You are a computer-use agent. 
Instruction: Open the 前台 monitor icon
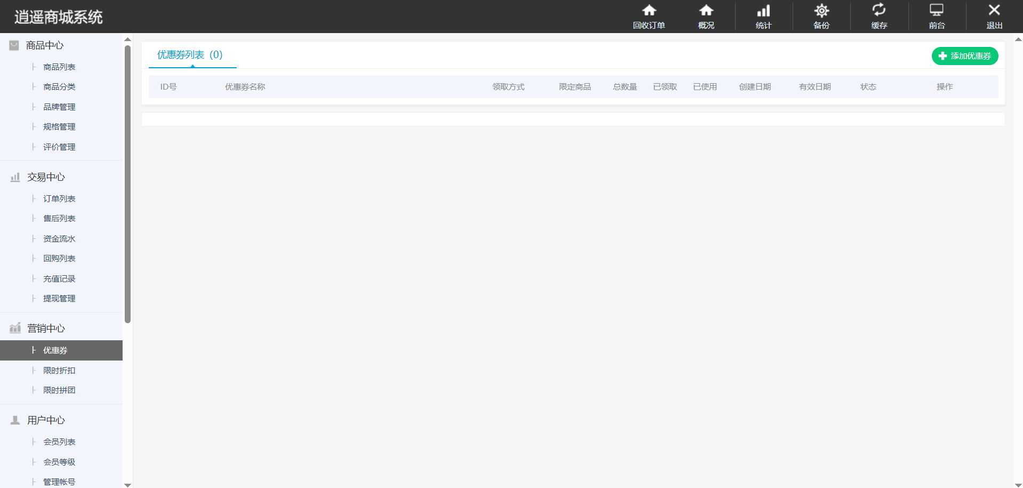[936, 11]
